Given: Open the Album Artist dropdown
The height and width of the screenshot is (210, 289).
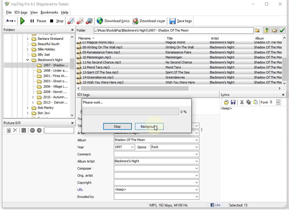Looking at the screenshot, I should point(197,161).
